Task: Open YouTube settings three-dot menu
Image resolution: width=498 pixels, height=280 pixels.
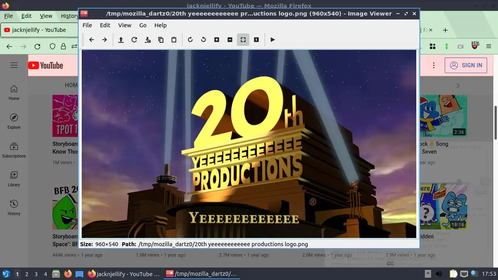Action: (434, 65)
